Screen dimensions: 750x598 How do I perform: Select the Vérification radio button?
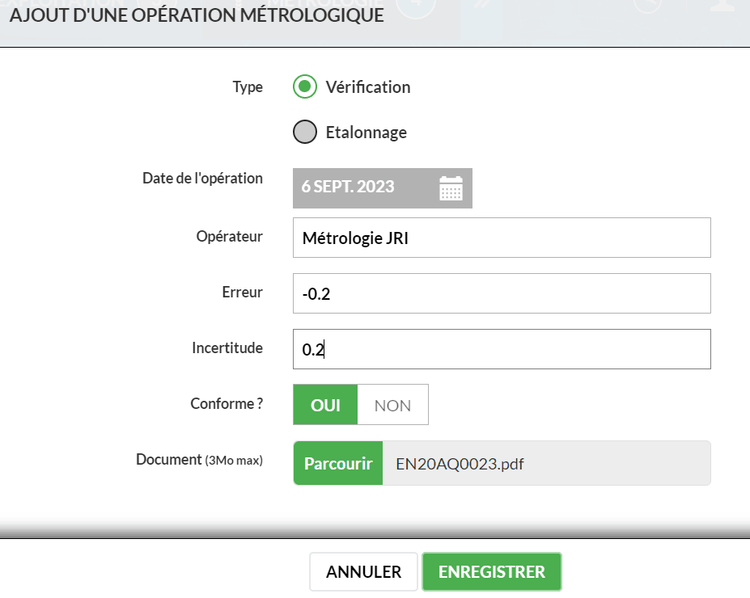(305, 86)
